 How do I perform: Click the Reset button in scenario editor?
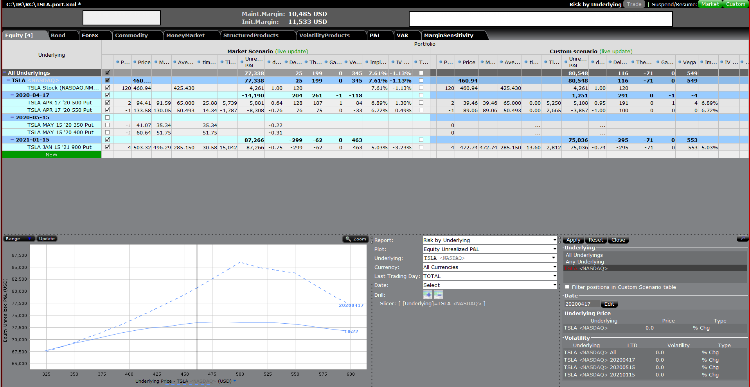(596, 240)
